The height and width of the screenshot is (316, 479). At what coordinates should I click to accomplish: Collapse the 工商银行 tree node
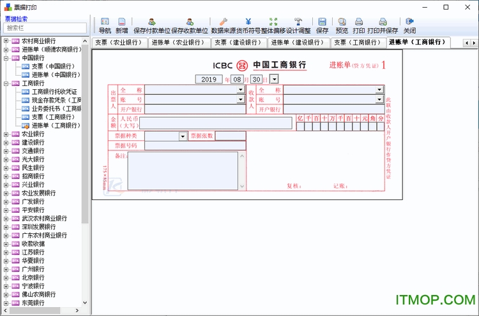[x=6, y=83]
